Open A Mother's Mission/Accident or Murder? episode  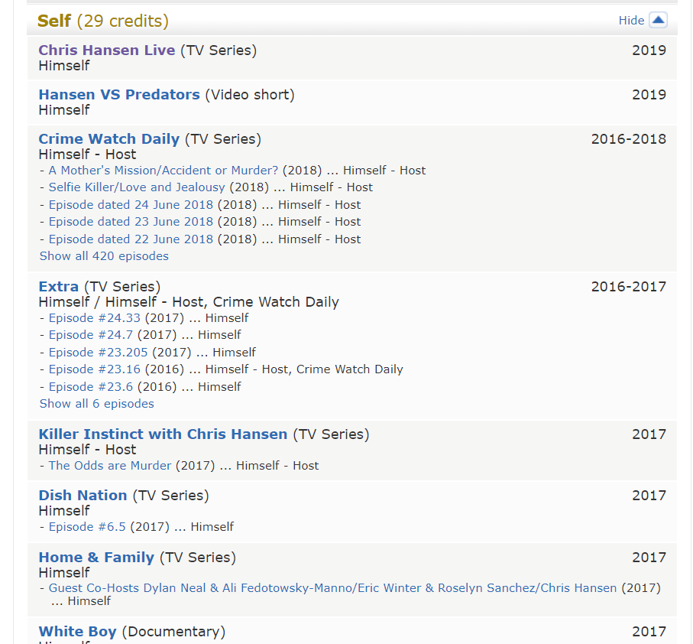tap(163, 171)
